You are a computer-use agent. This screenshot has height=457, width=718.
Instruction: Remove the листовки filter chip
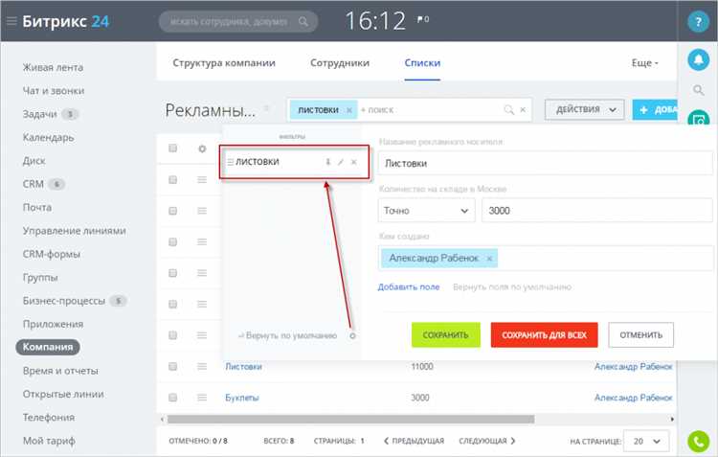coord(348,110)
